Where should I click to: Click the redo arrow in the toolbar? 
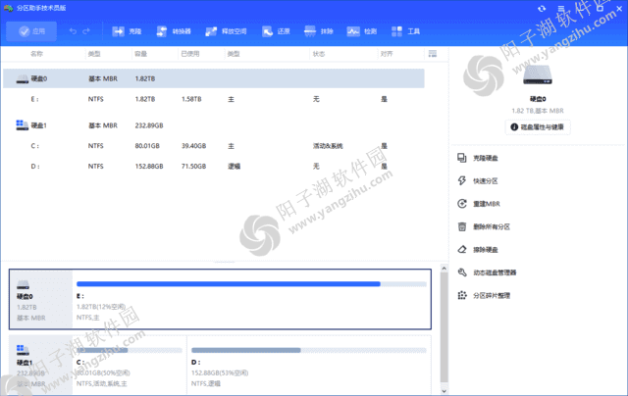click(x=86, y=31)
